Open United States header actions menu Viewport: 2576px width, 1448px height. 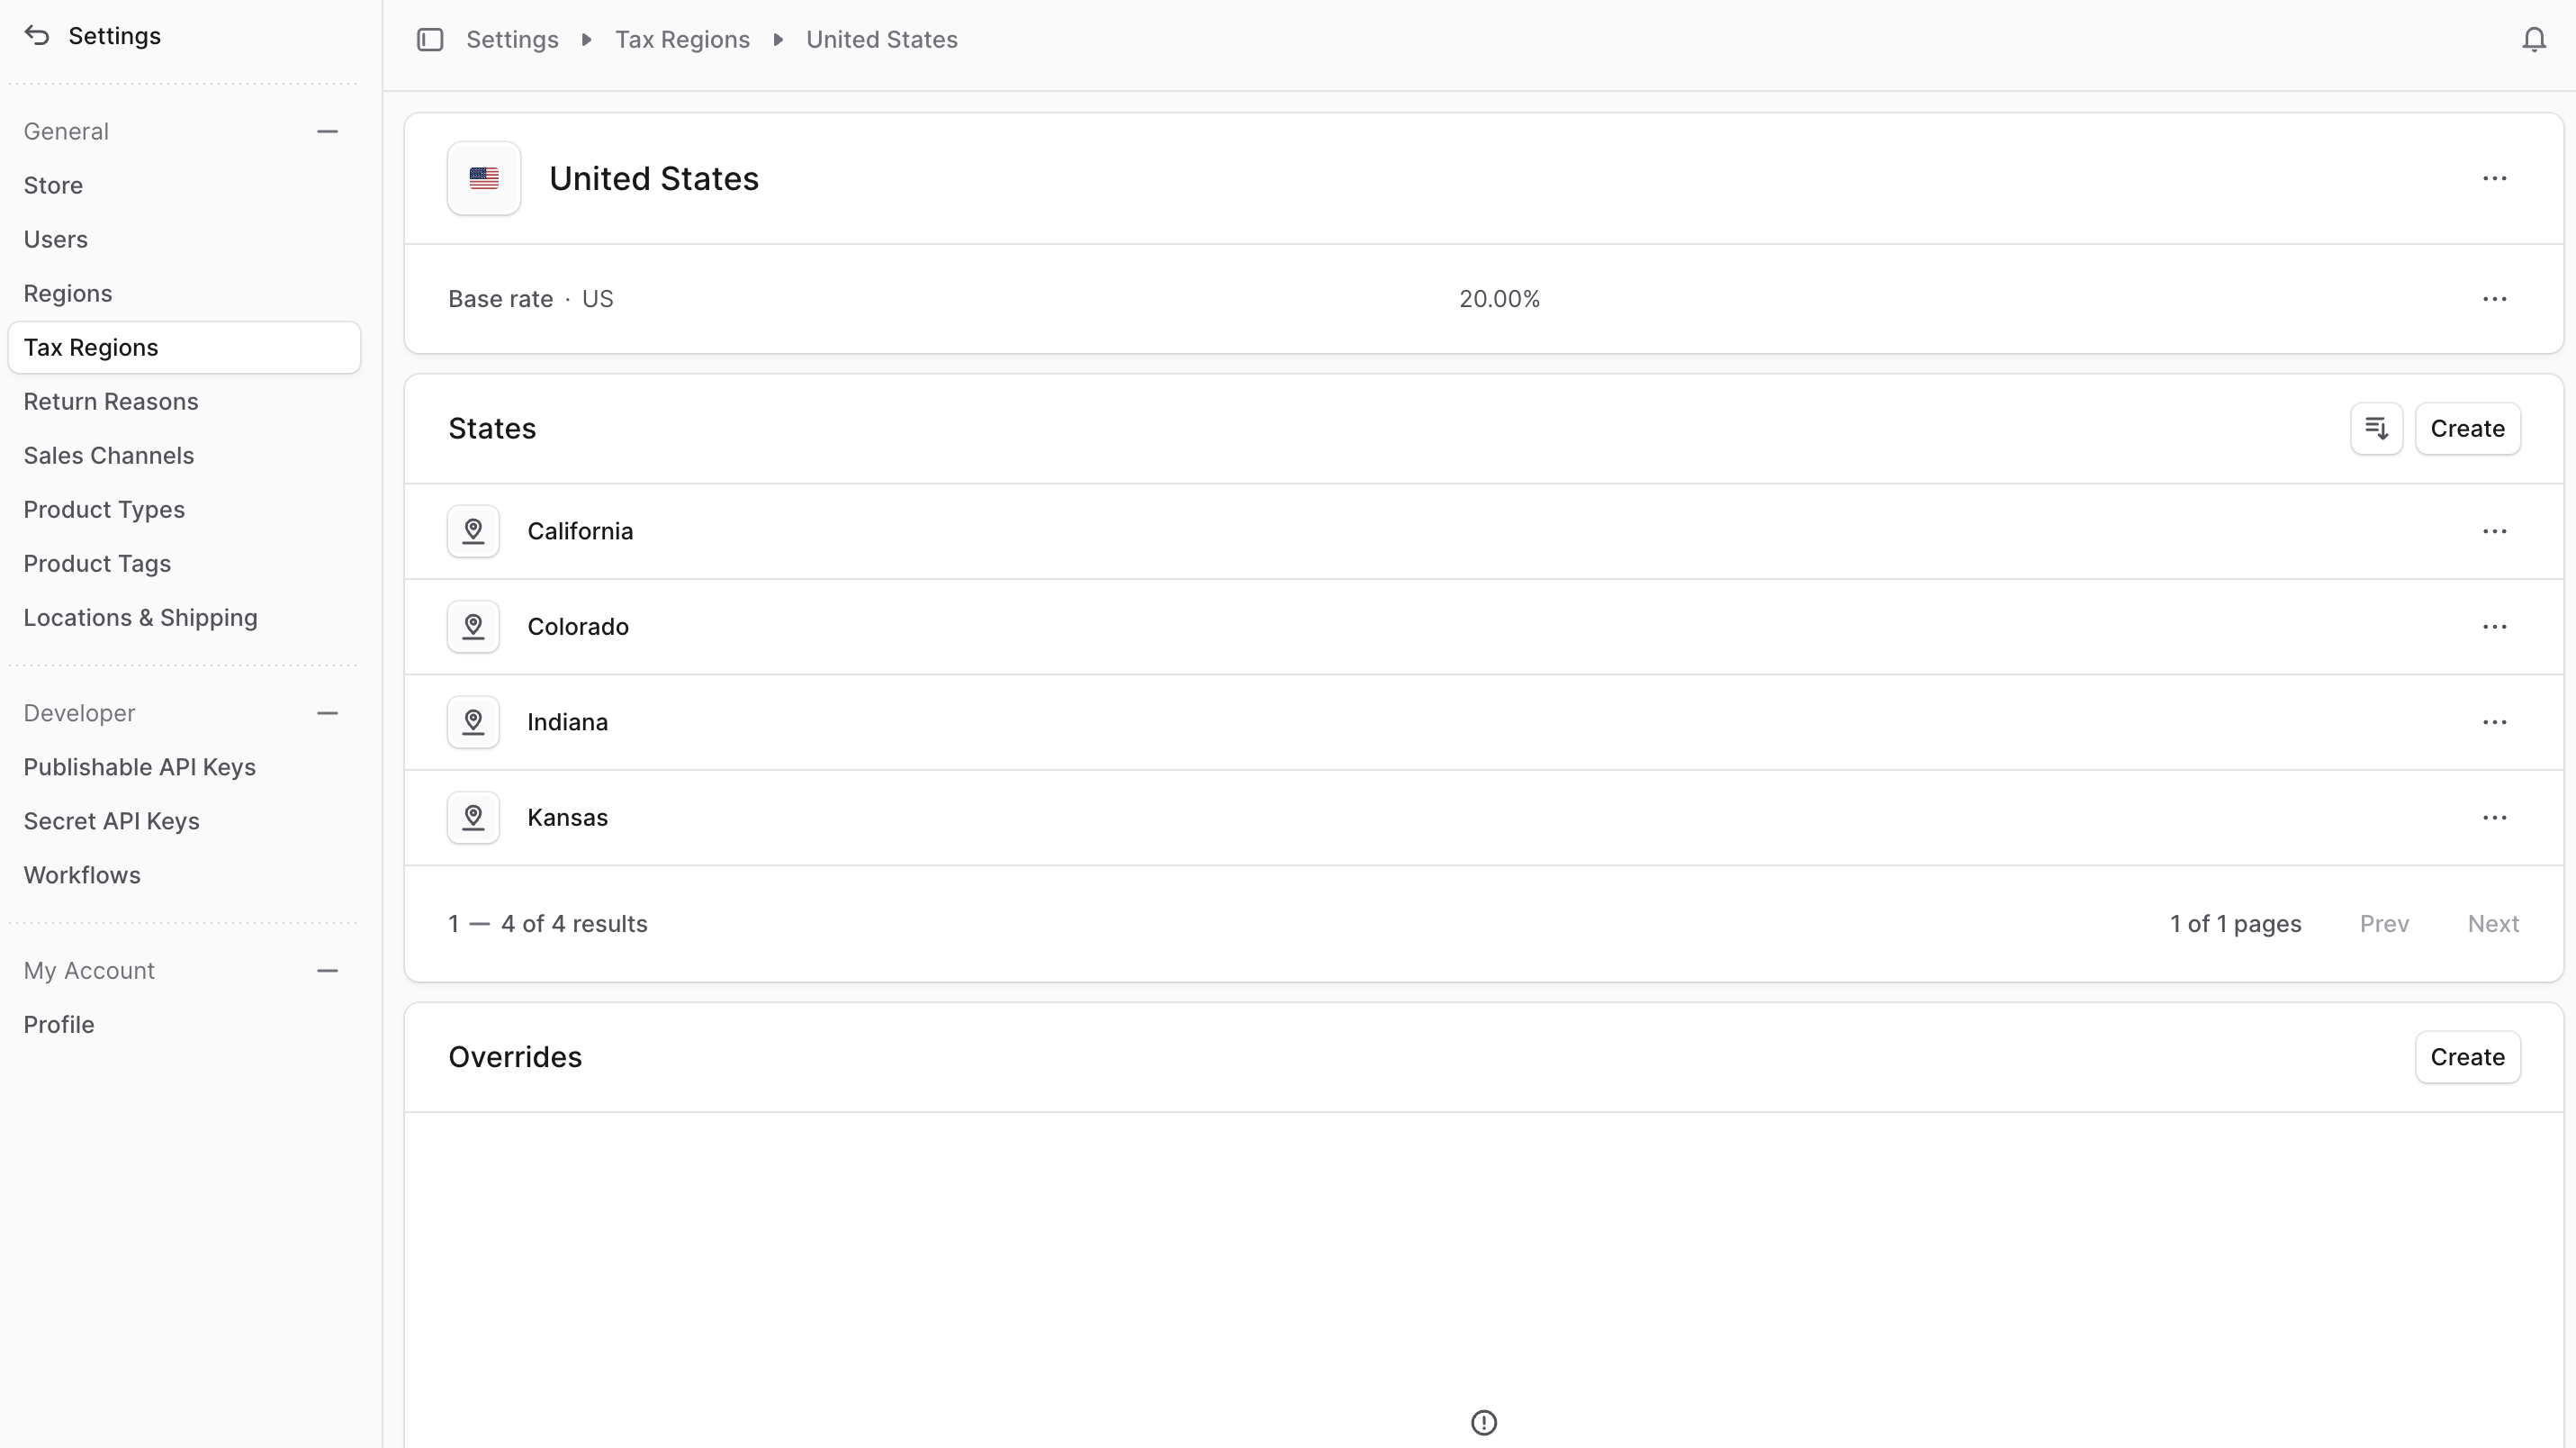pyautogui.click(x=2494, y=179)
